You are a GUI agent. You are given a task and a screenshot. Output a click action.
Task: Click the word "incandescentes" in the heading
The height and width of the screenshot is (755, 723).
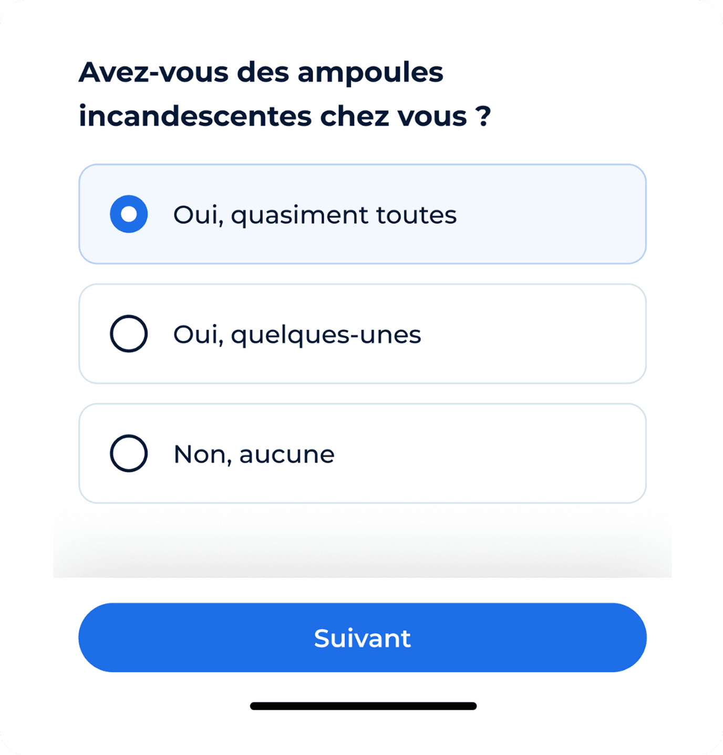coord(195,116)
